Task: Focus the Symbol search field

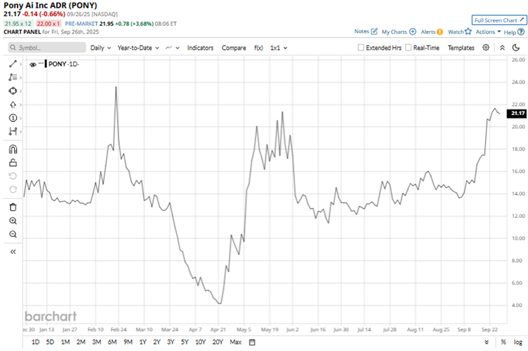Action: 47,48
